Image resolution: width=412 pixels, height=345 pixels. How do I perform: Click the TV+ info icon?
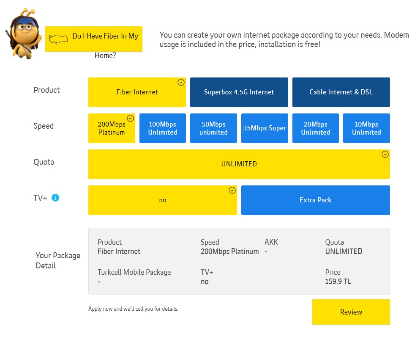coord(55,198)
